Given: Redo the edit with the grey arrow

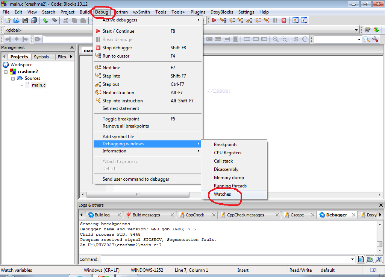Looking at the screenshot, I should coord(54,20).
